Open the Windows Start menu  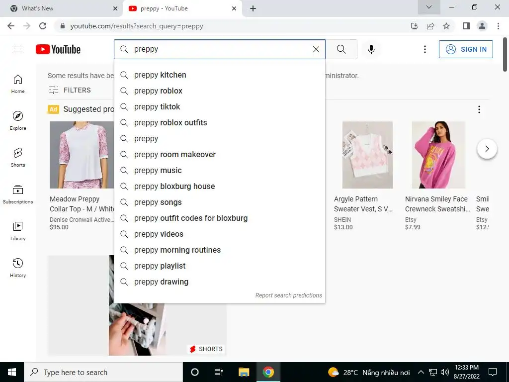12,372
